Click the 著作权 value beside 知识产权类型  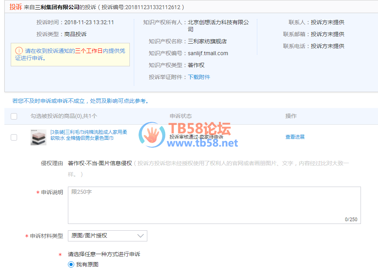[196, 66]
